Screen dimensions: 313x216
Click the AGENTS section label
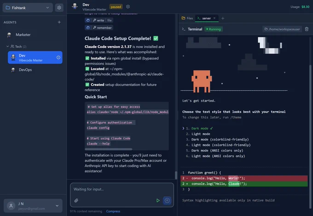(x=10, y=23)
